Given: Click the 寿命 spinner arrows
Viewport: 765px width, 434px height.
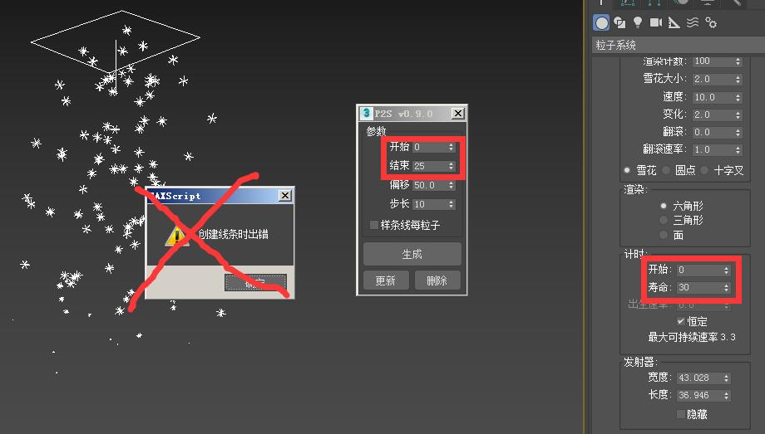Looking at the screenshot, I should [x=727, y=288].
